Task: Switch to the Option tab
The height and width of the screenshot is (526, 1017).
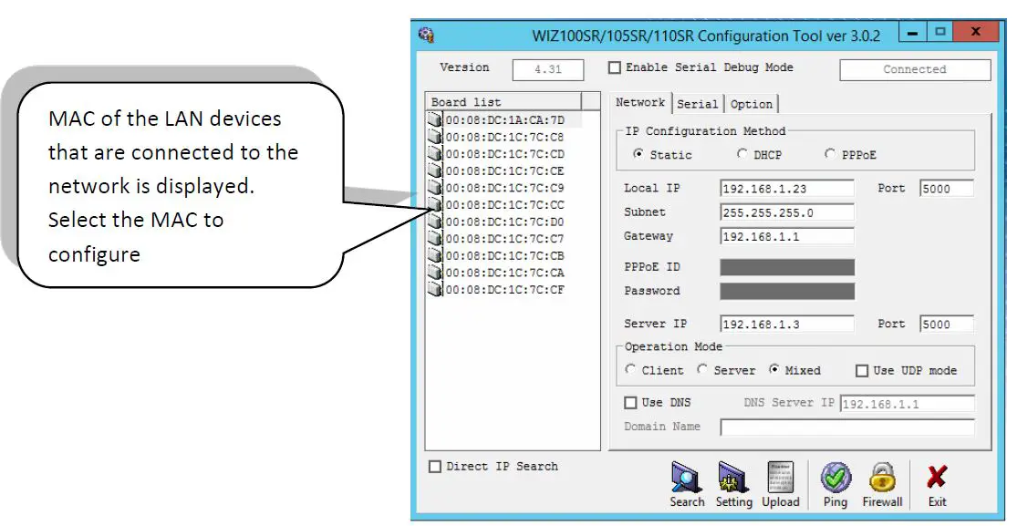Action: (751, 104)
